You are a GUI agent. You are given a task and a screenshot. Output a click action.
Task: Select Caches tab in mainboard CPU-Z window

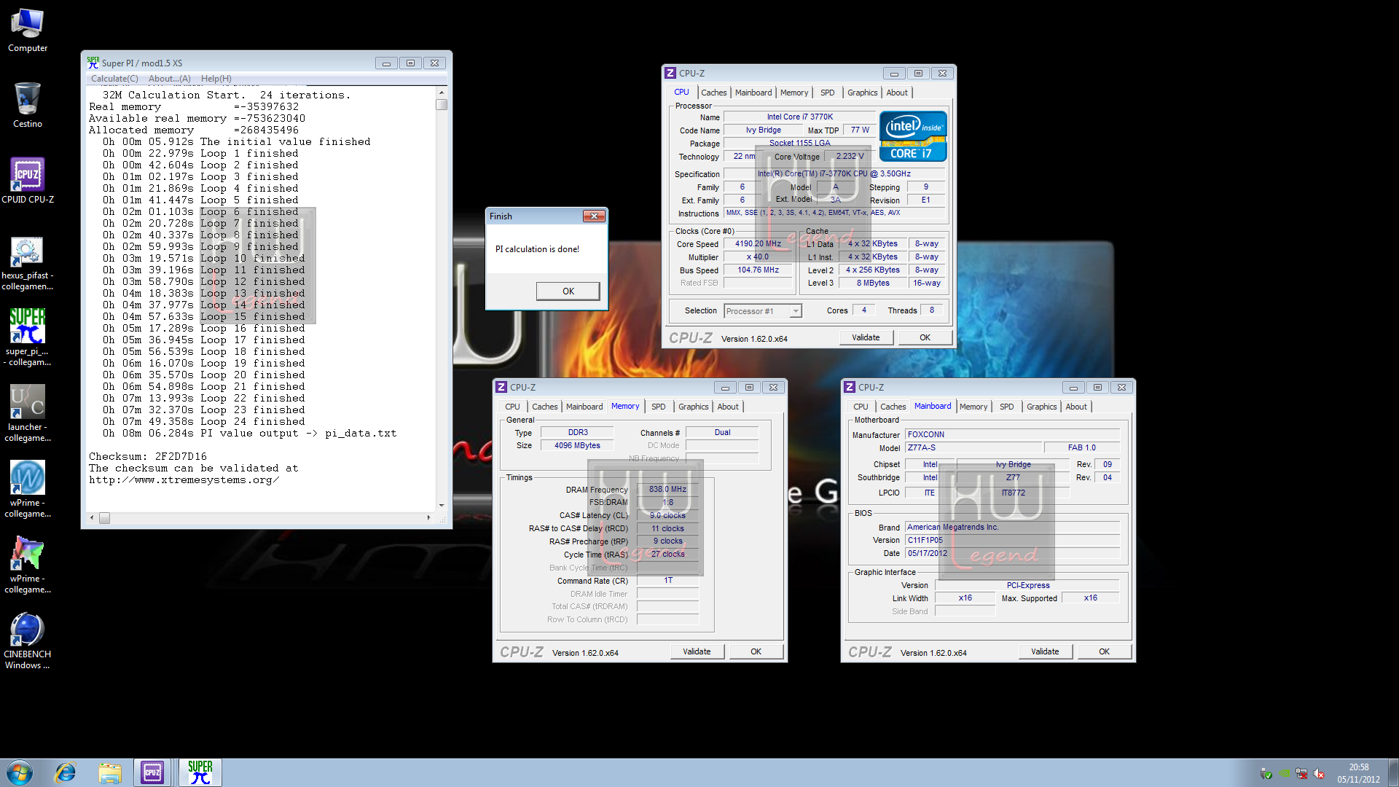[x=893, y=407]
